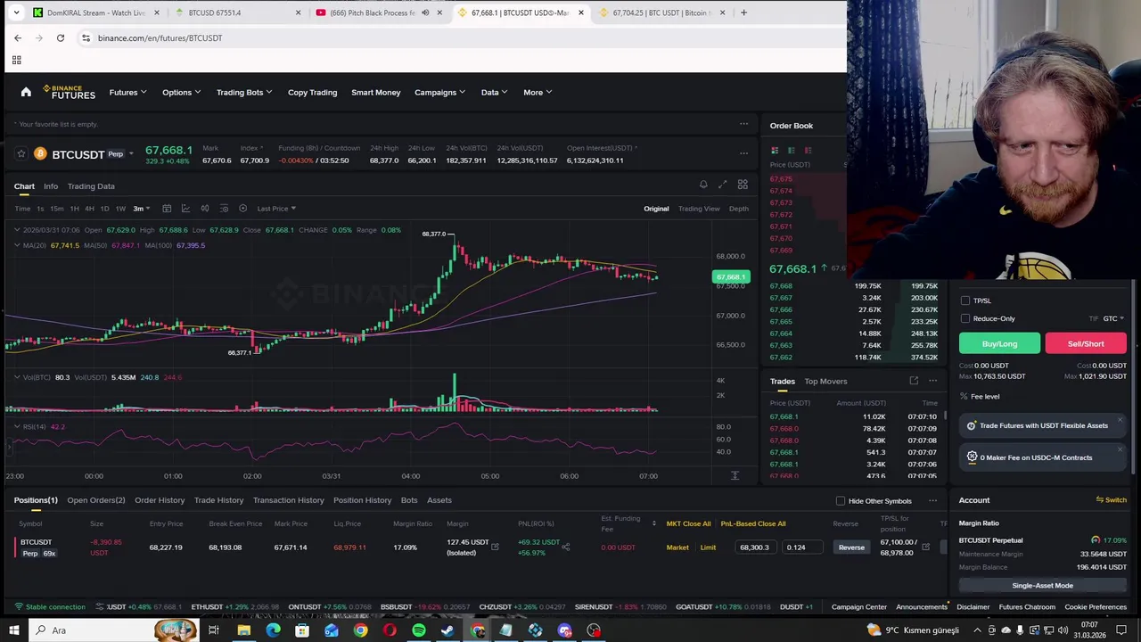Select combined order book view icon
1141x642 pixels.
[x=775, y=150]
